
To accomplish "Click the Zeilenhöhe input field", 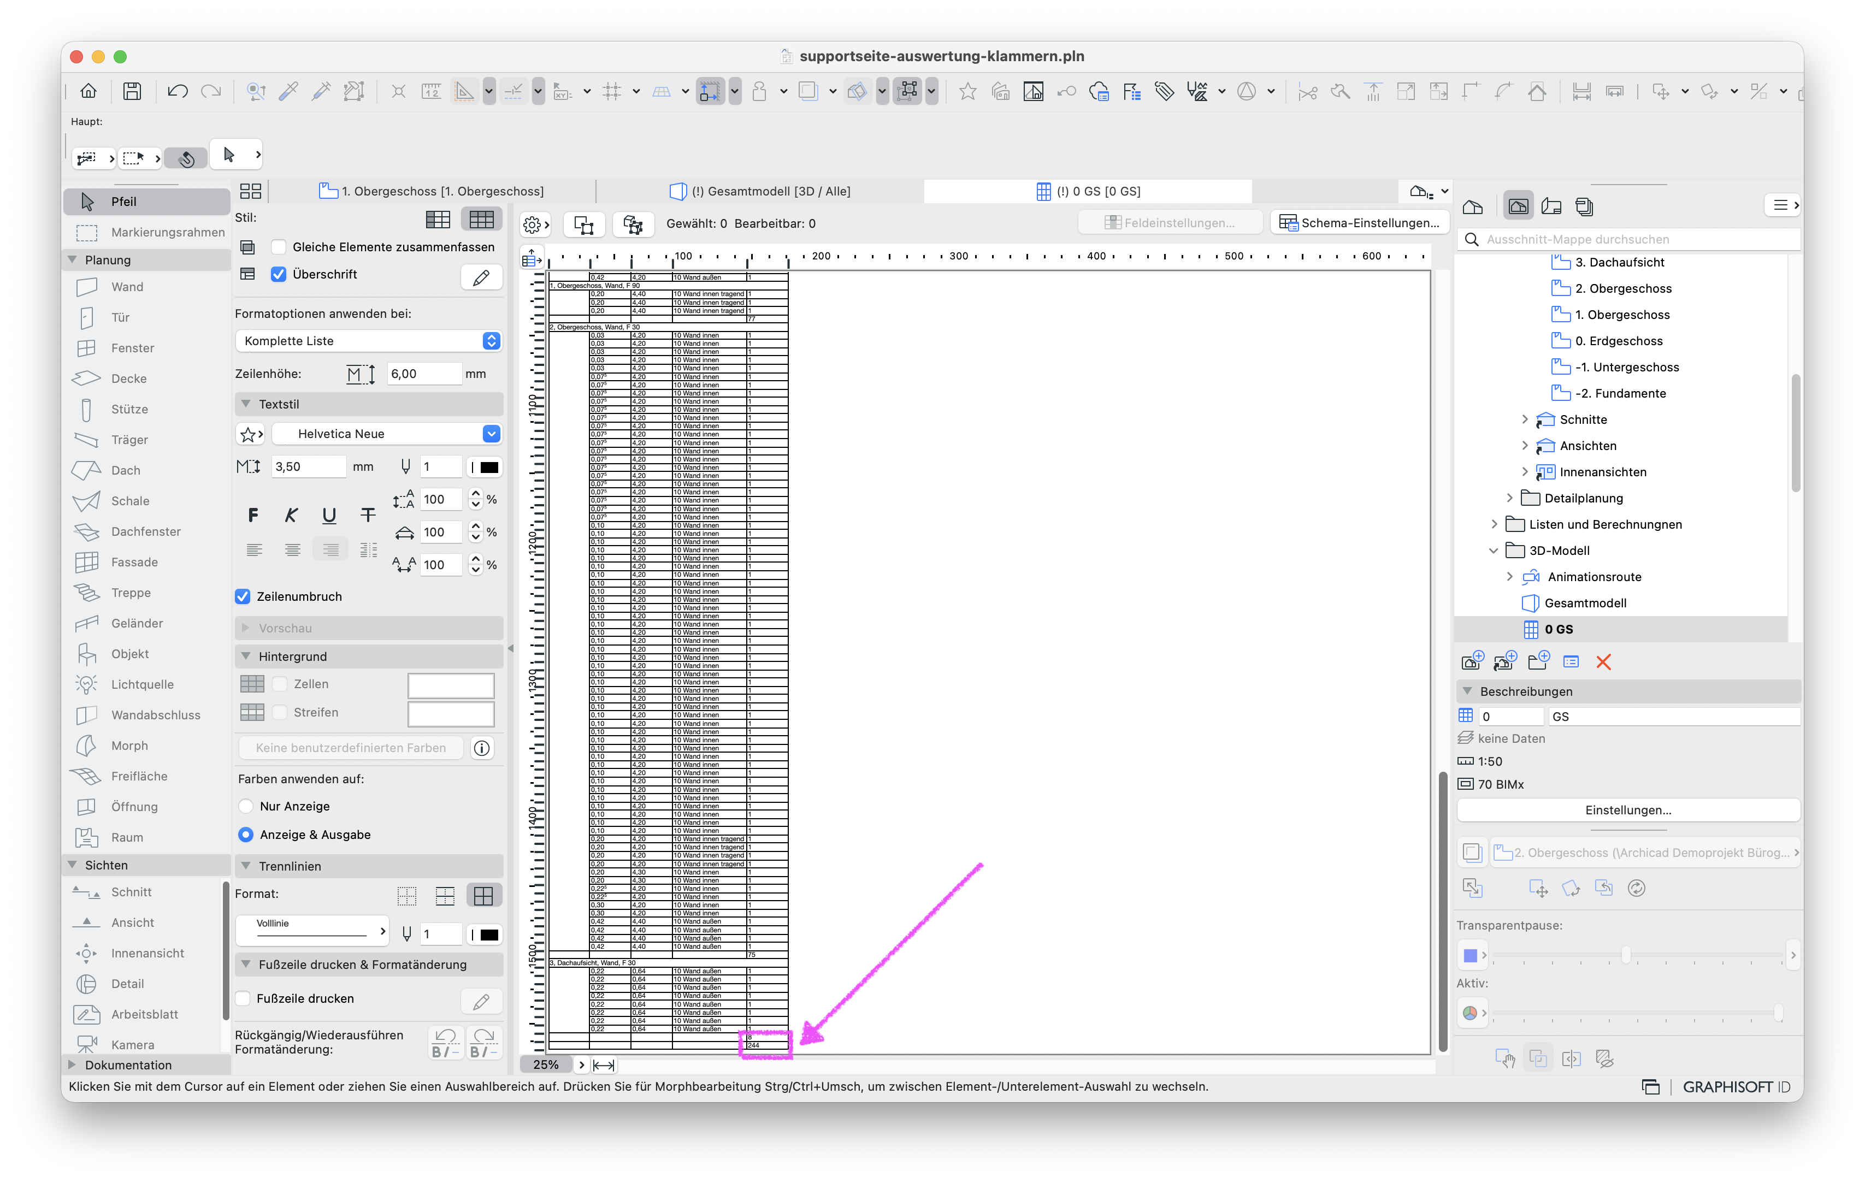I will 424,373.
